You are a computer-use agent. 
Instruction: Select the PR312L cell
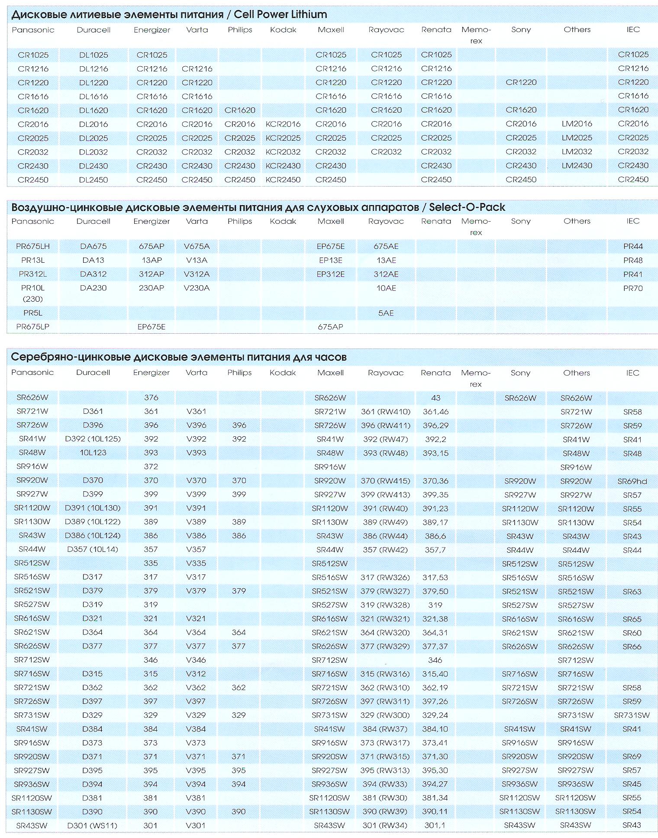pyautogui.click(x=33, y=274)
